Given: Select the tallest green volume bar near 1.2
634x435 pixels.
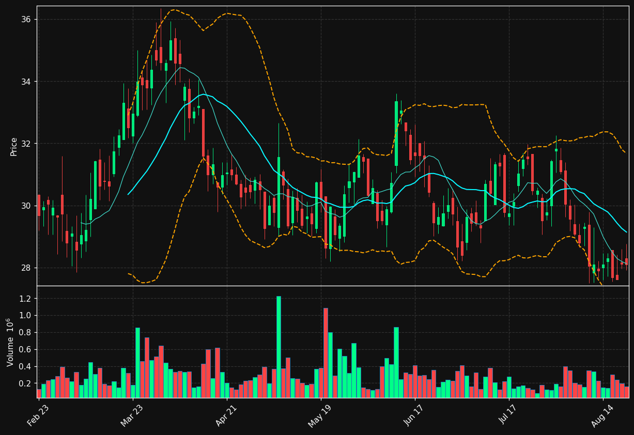Looking at the screenshot, I should tap(279, 347).
